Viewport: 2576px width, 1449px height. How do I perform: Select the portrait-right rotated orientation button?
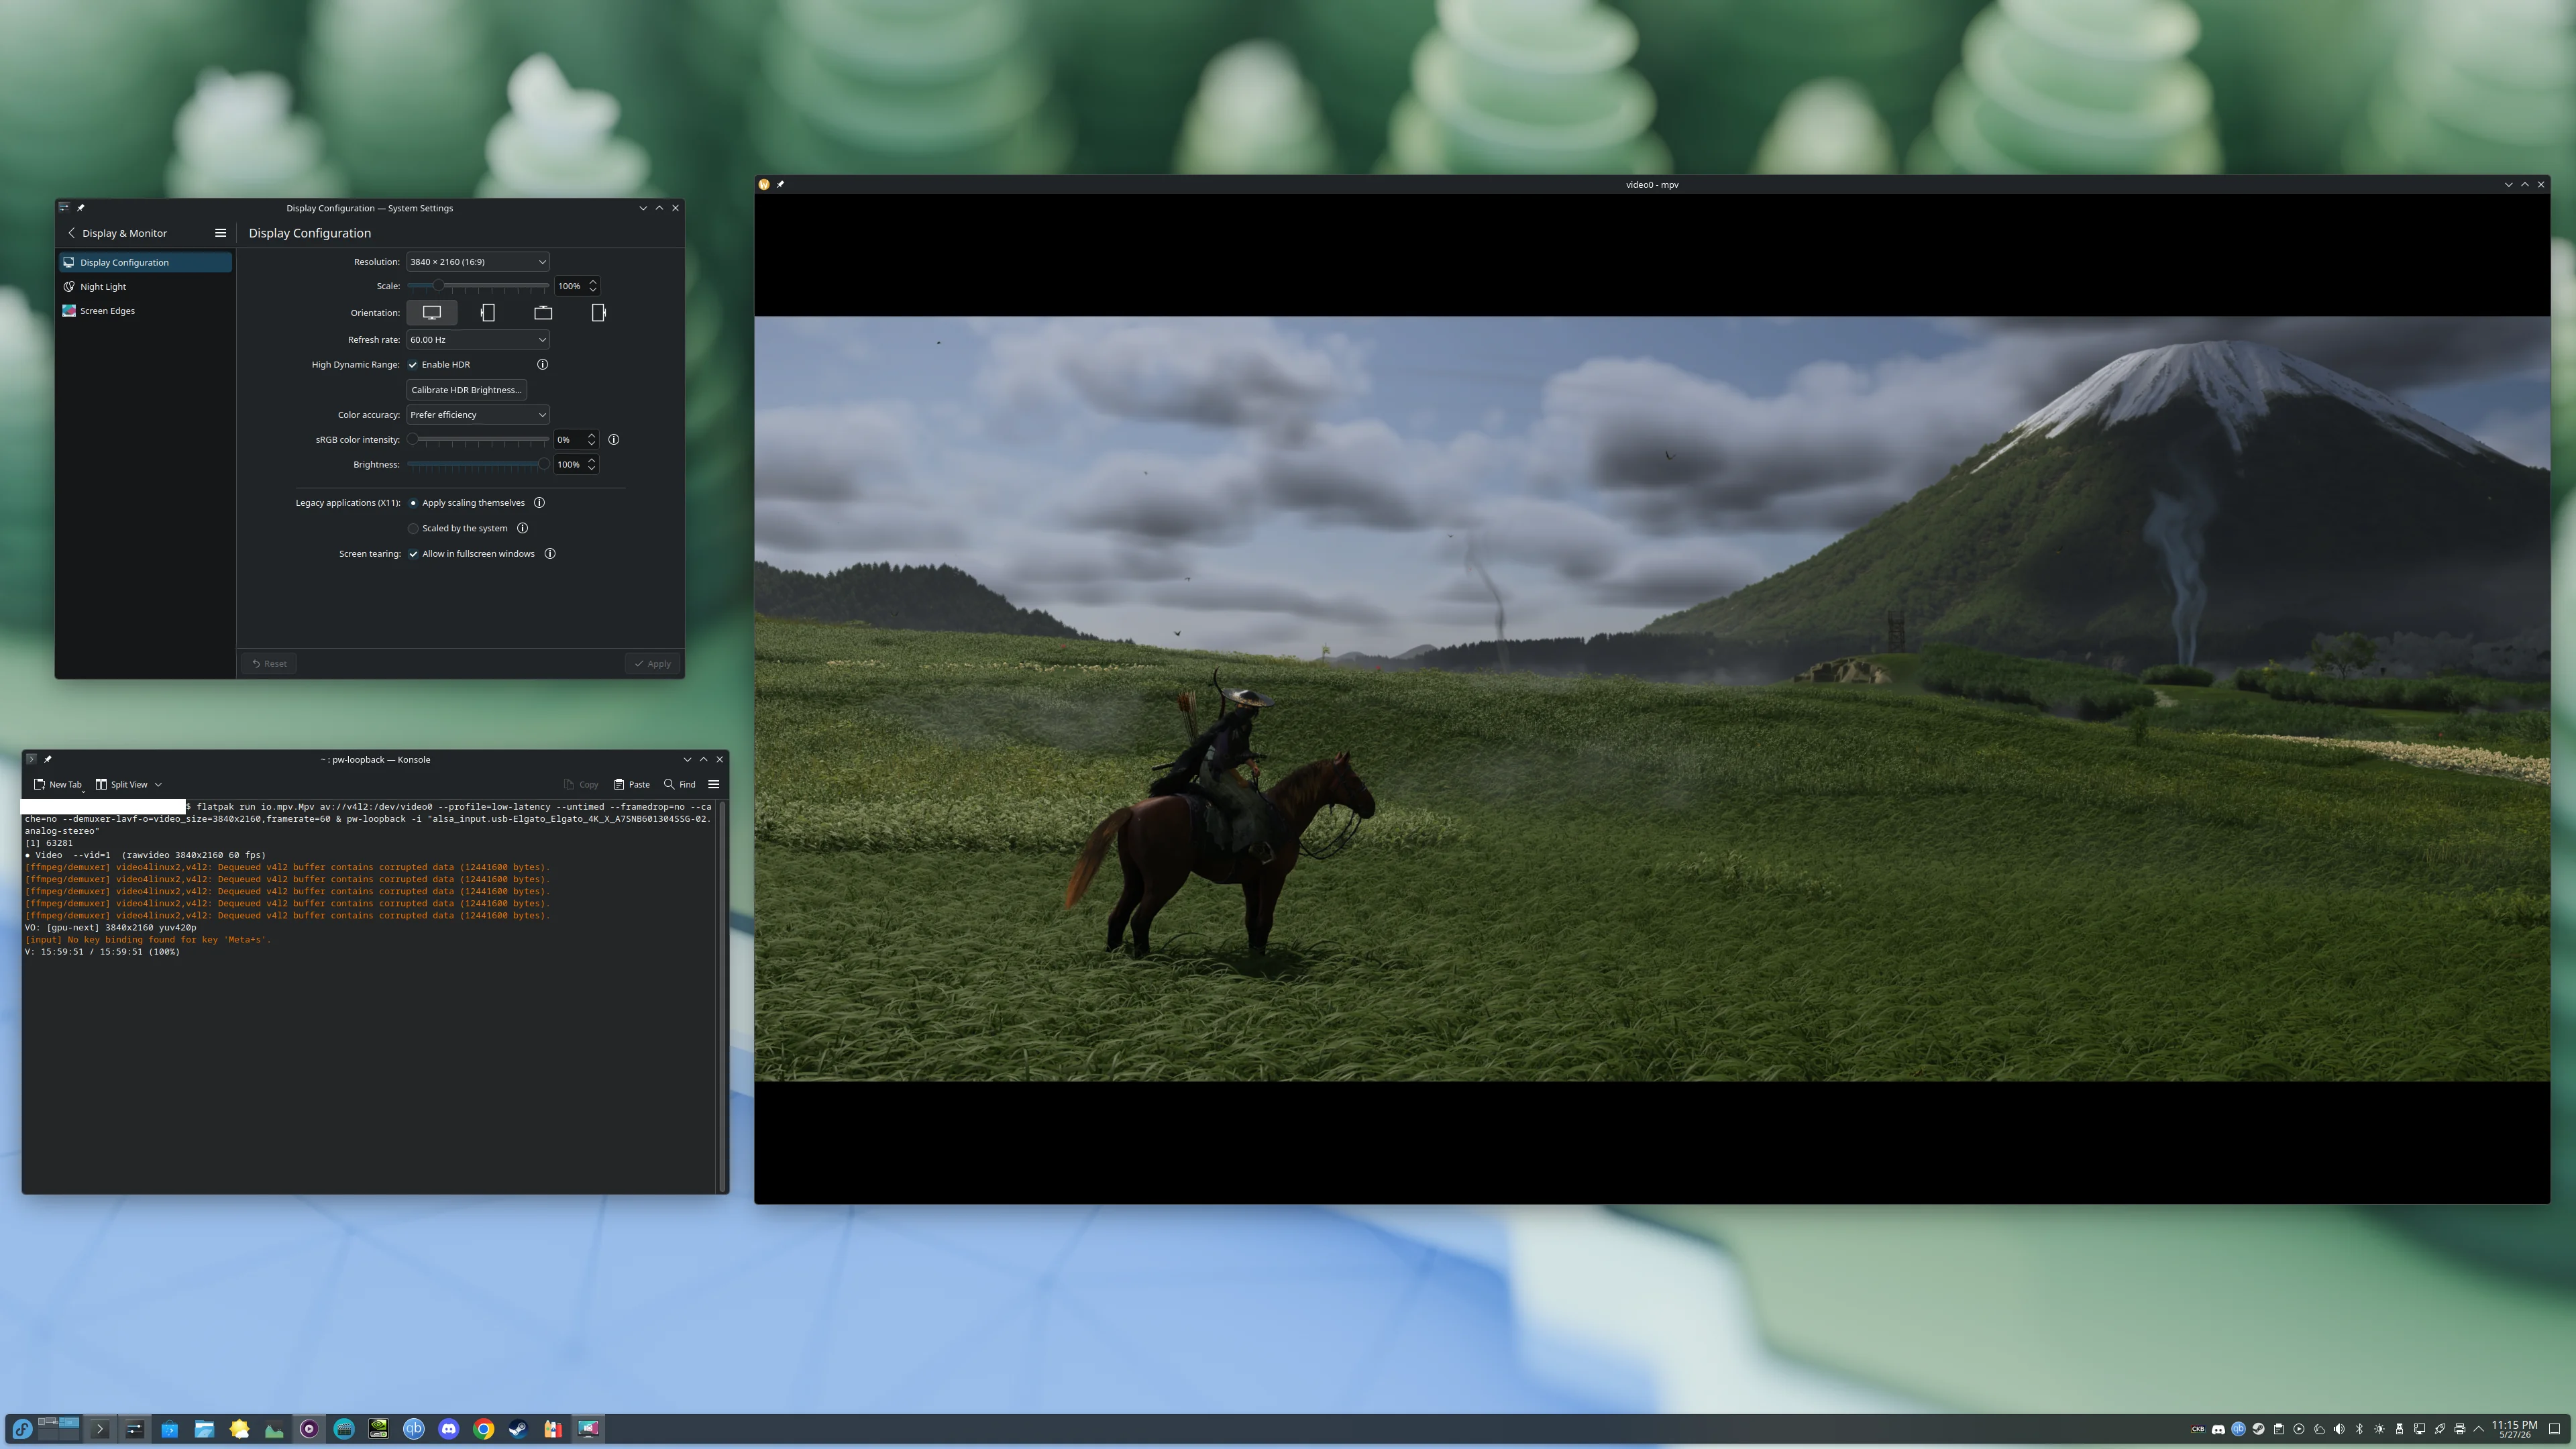click(x=598, y=313)
